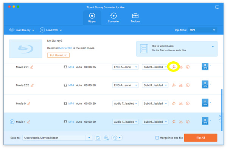
Task: Click the Save to path field
Action: click(x=54, y=138)
